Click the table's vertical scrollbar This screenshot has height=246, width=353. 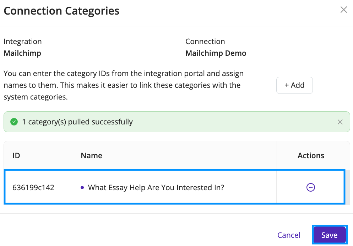click(x=348, y=187)
